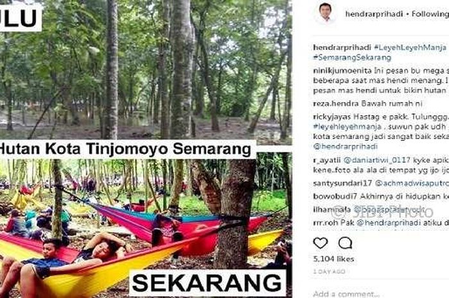This screenshot has width=449, height=298.
Task: Open the @daniartiwi_0117 mention
Action: pos(377,160)
